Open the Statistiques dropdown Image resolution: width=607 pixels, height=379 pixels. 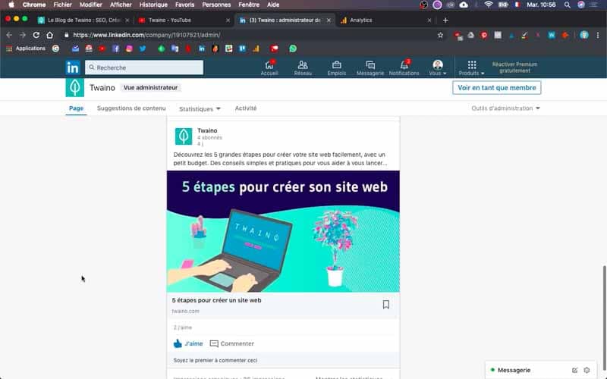(x=200, y=109)
